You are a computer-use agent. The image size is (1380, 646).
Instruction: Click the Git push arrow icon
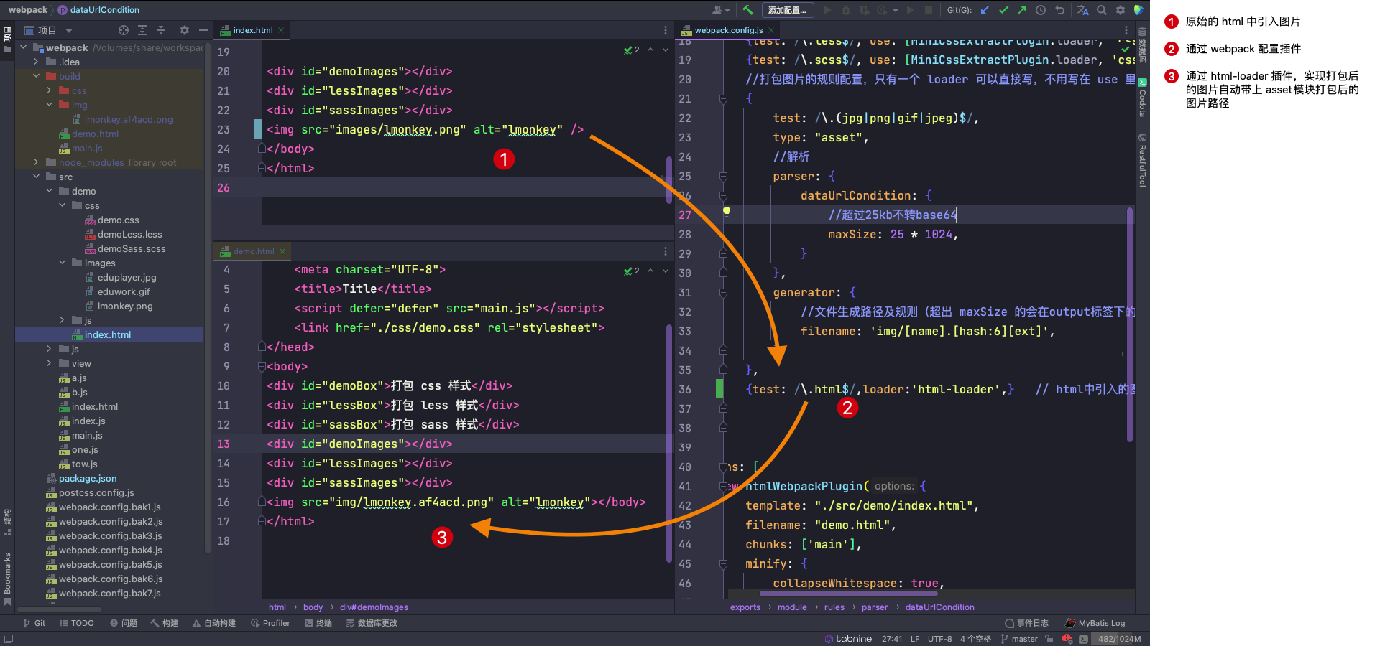1022,10
